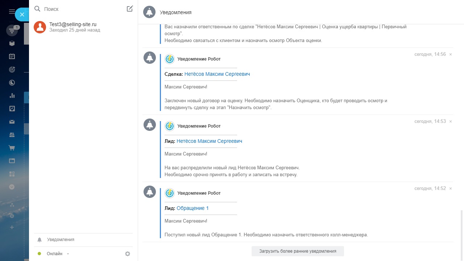The height and width of the screenshot is (261, 464).
Task: Open chat with Test3@selling-site.ru
Action: point(72,27)
